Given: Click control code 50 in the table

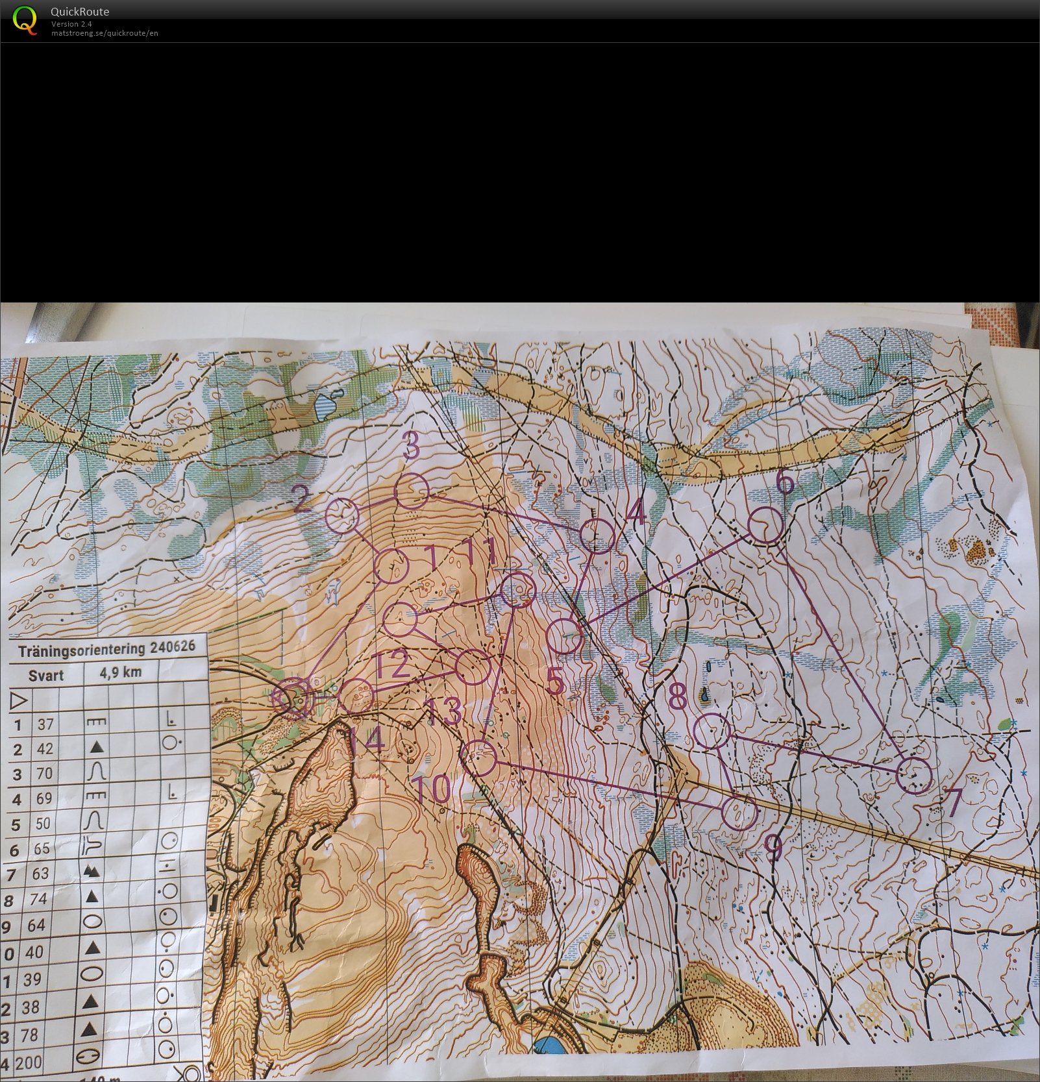Looking at the screenshot, I should [x=43, y=824].
